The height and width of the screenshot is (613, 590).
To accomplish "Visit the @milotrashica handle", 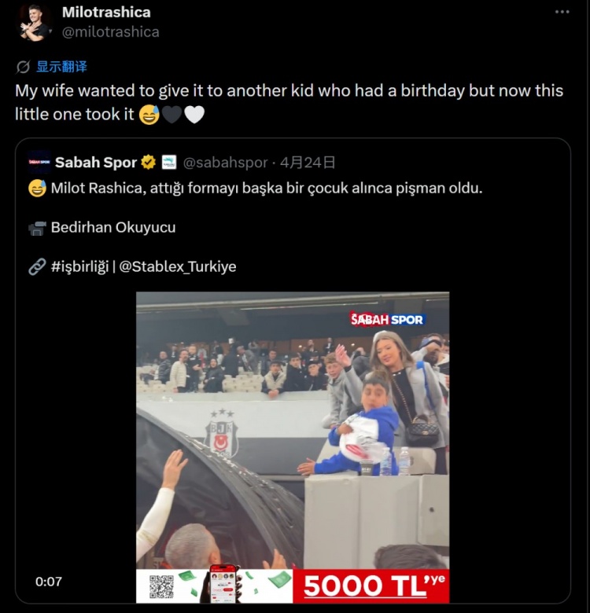I will [110, 31].
